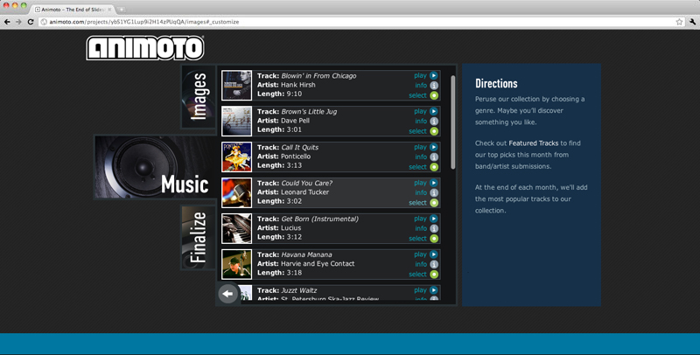Viewport: 700px width, 355px height.
Task: Show info for Get Born (Instrumental)
Action: (426, 228)
